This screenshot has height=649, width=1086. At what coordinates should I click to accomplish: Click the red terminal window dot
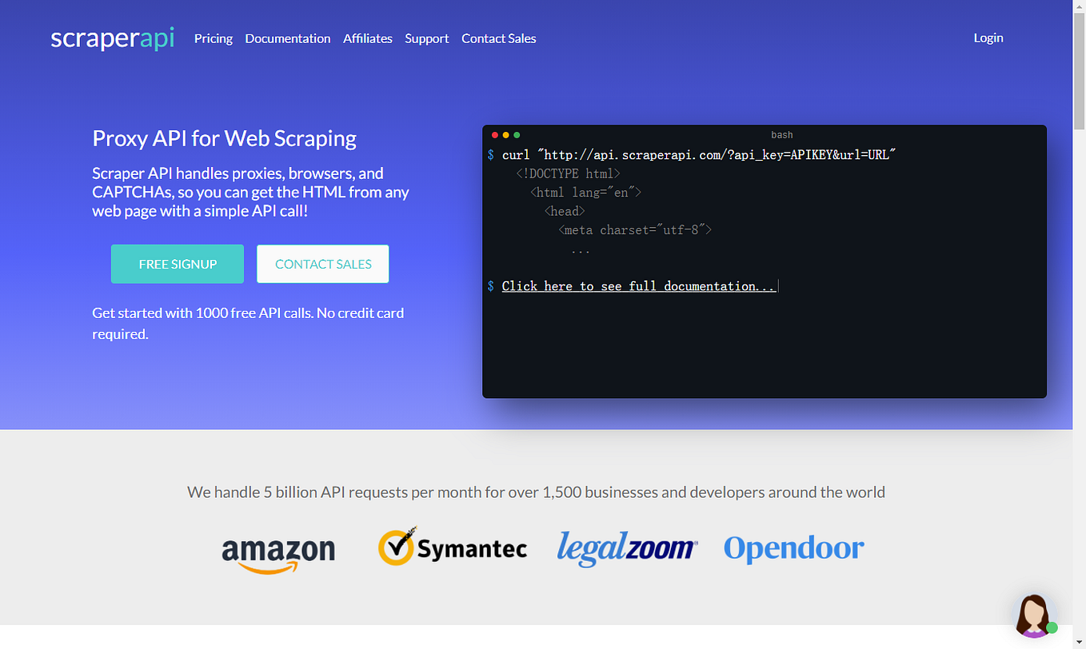495,135
